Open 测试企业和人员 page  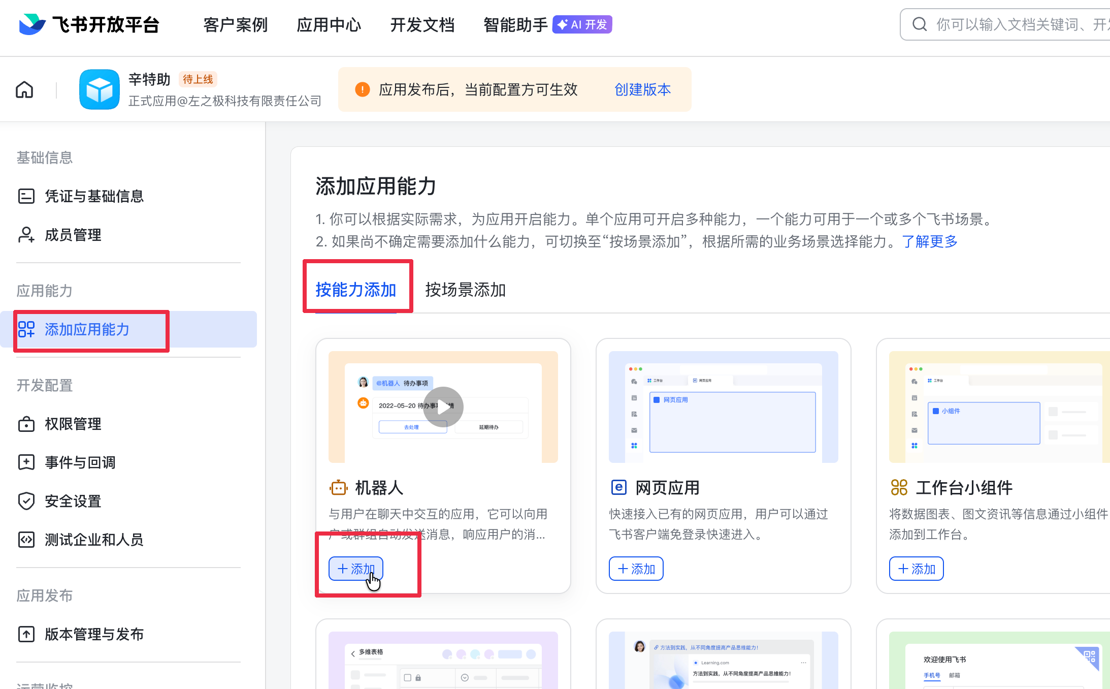pyautogui.click(x=94, y=540)
